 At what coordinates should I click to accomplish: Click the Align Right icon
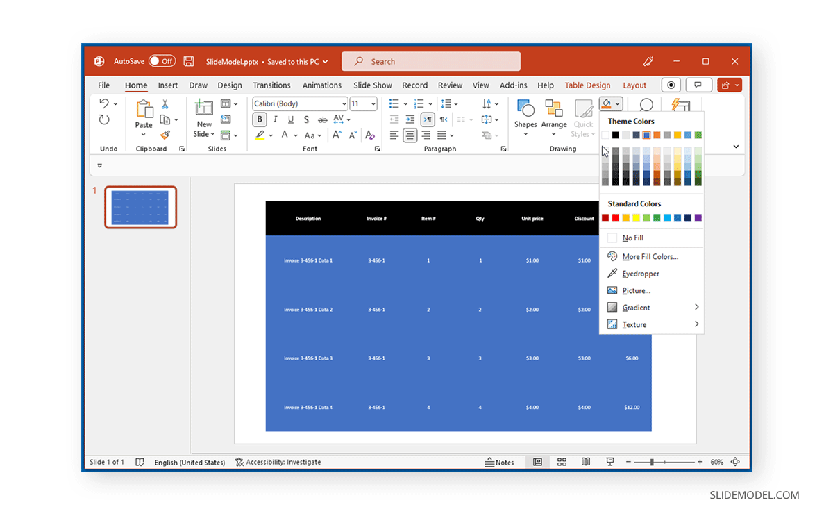click(426, 135)
